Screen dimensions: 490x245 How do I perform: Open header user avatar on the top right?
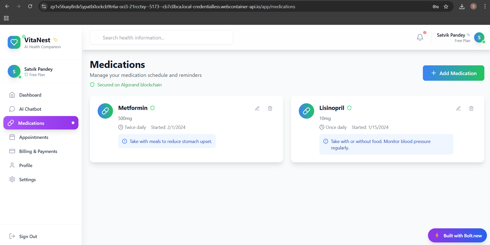[x=479, y=37]
